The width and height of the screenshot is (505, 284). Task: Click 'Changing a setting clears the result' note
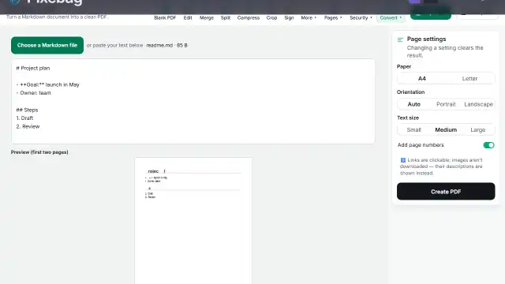tap(445, 51)
